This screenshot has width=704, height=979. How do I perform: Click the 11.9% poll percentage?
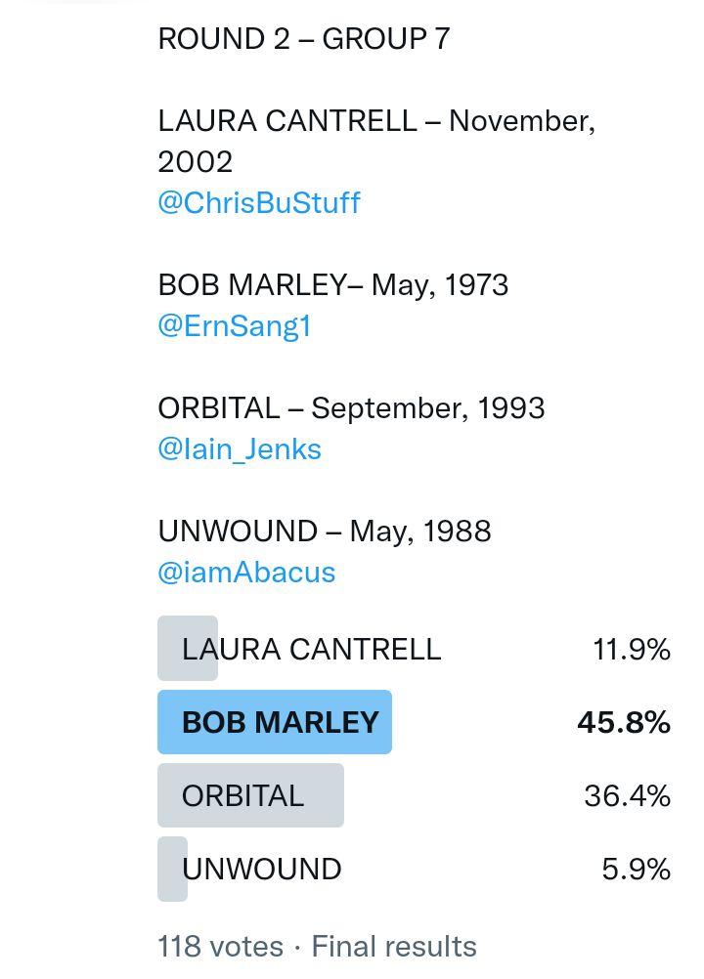pyautogui.click(x=632, y=649)
